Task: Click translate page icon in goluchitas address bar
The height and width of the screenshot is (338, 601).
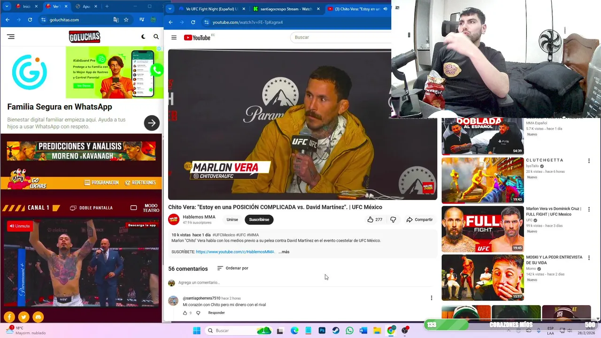Action: pos(116,20)
